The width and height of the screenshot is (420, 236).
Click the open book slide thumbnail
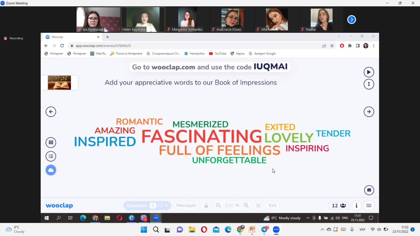pos(59,83)
